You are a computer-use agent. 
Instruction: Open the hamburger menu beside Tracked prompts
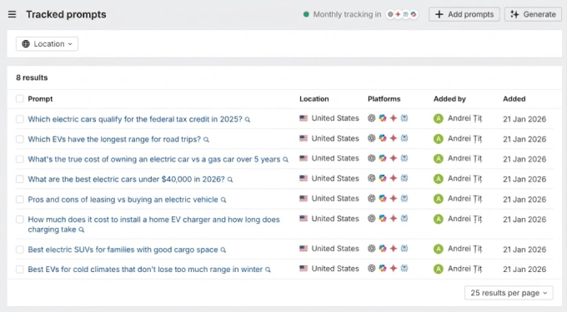point(12,14)
